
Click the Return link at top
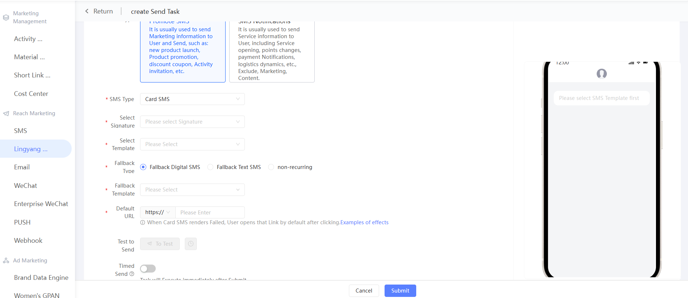click(103, 11)
